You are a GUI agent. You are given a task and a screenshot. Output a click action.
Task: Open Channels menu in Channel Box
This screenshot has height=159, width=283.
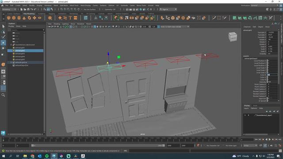point(247,26)
